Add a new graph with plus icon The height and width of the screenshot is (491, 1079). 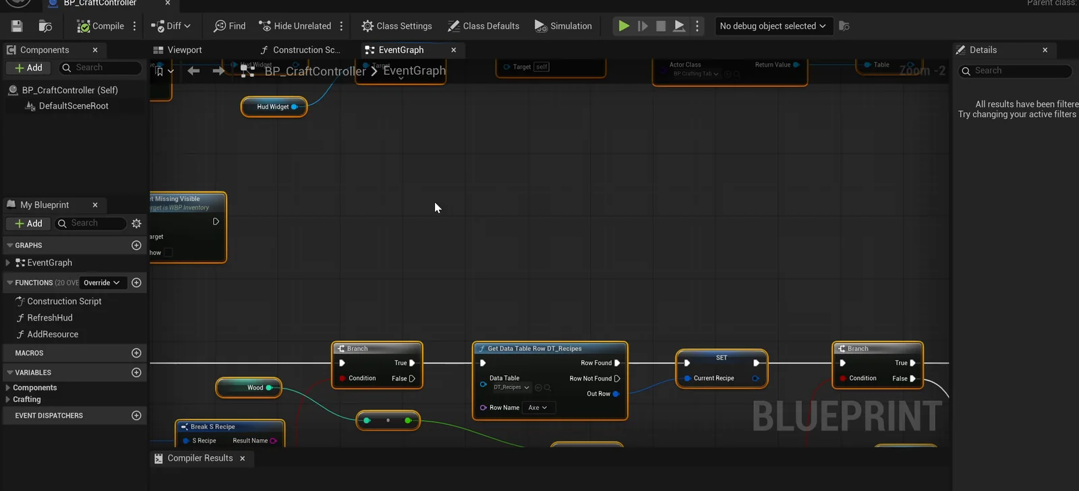click(x=136, y=245)
